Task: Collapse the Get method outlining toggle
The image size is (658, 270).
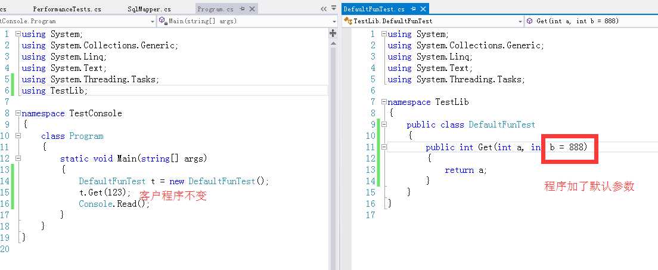Action: 383,147
